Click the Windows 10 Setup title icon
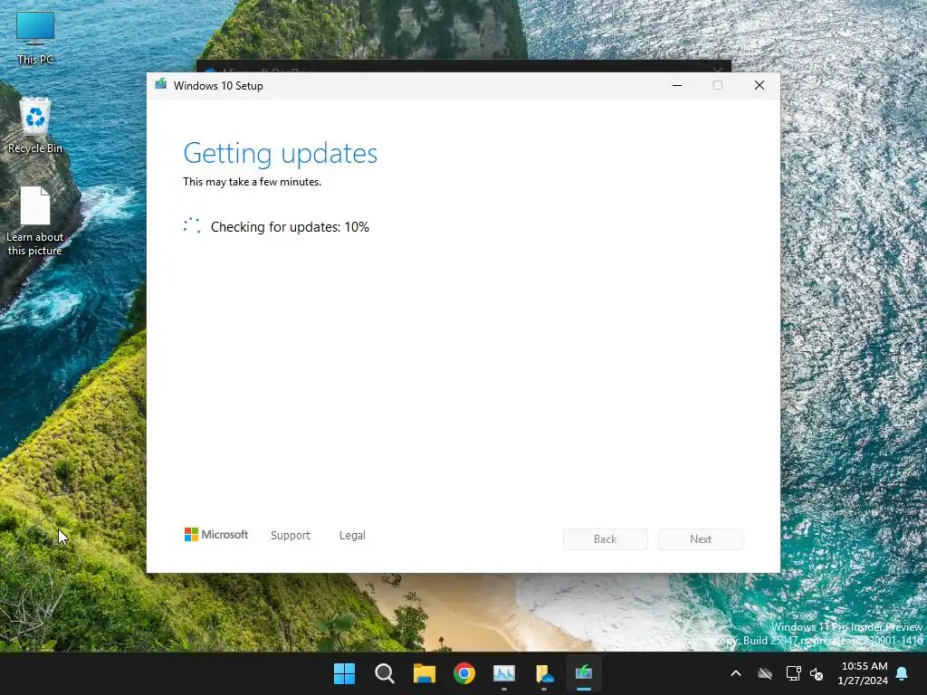This screenshot has width=927, height=695. [161, 84]
